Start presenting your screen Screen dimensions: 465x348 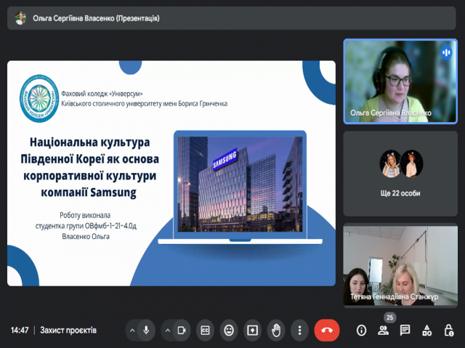pyautogui.click(x=252, y=331)
